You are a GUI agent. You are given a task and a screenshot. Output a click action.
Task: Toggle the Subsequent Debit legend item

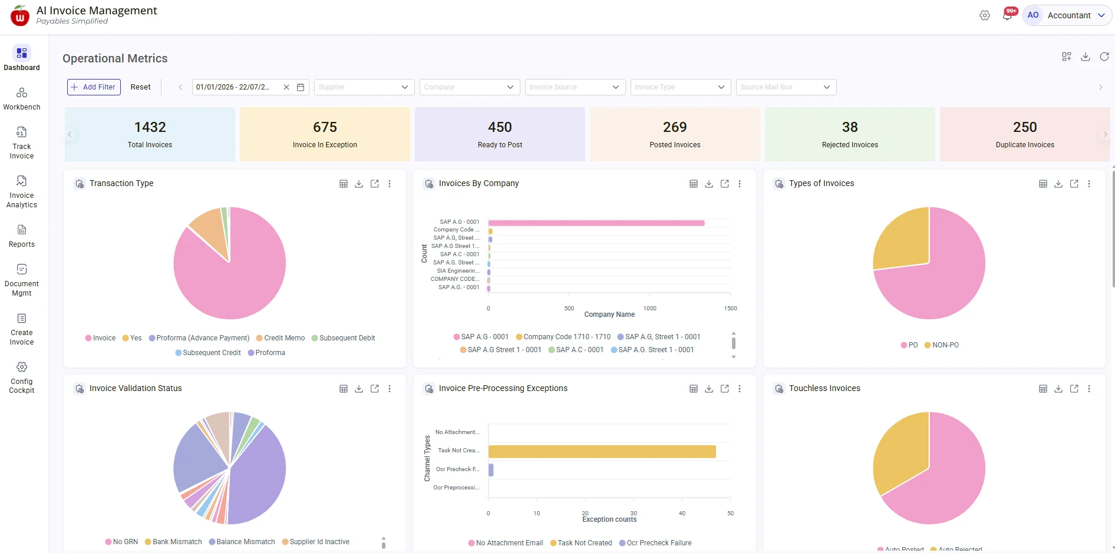(343, 338)
